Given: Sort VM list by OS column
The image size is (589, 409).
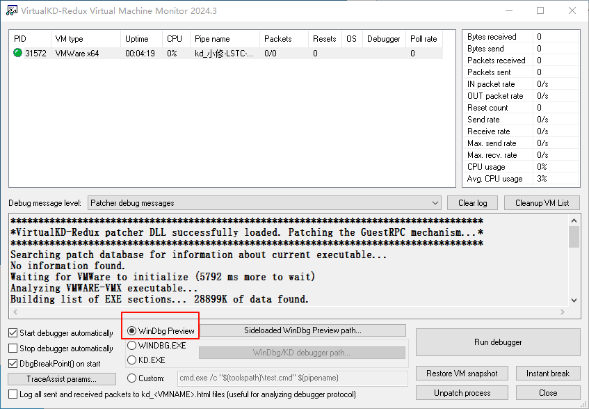Looking at the screenshot, I should 353,39.
